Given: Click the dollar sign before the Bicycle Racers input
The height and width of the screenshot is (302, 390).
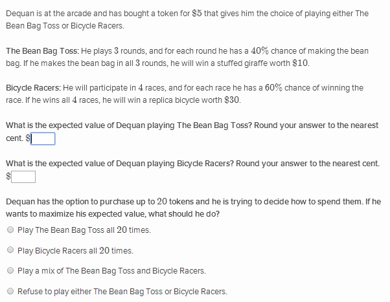Looking at the screenshot, I should click(8, 177).
